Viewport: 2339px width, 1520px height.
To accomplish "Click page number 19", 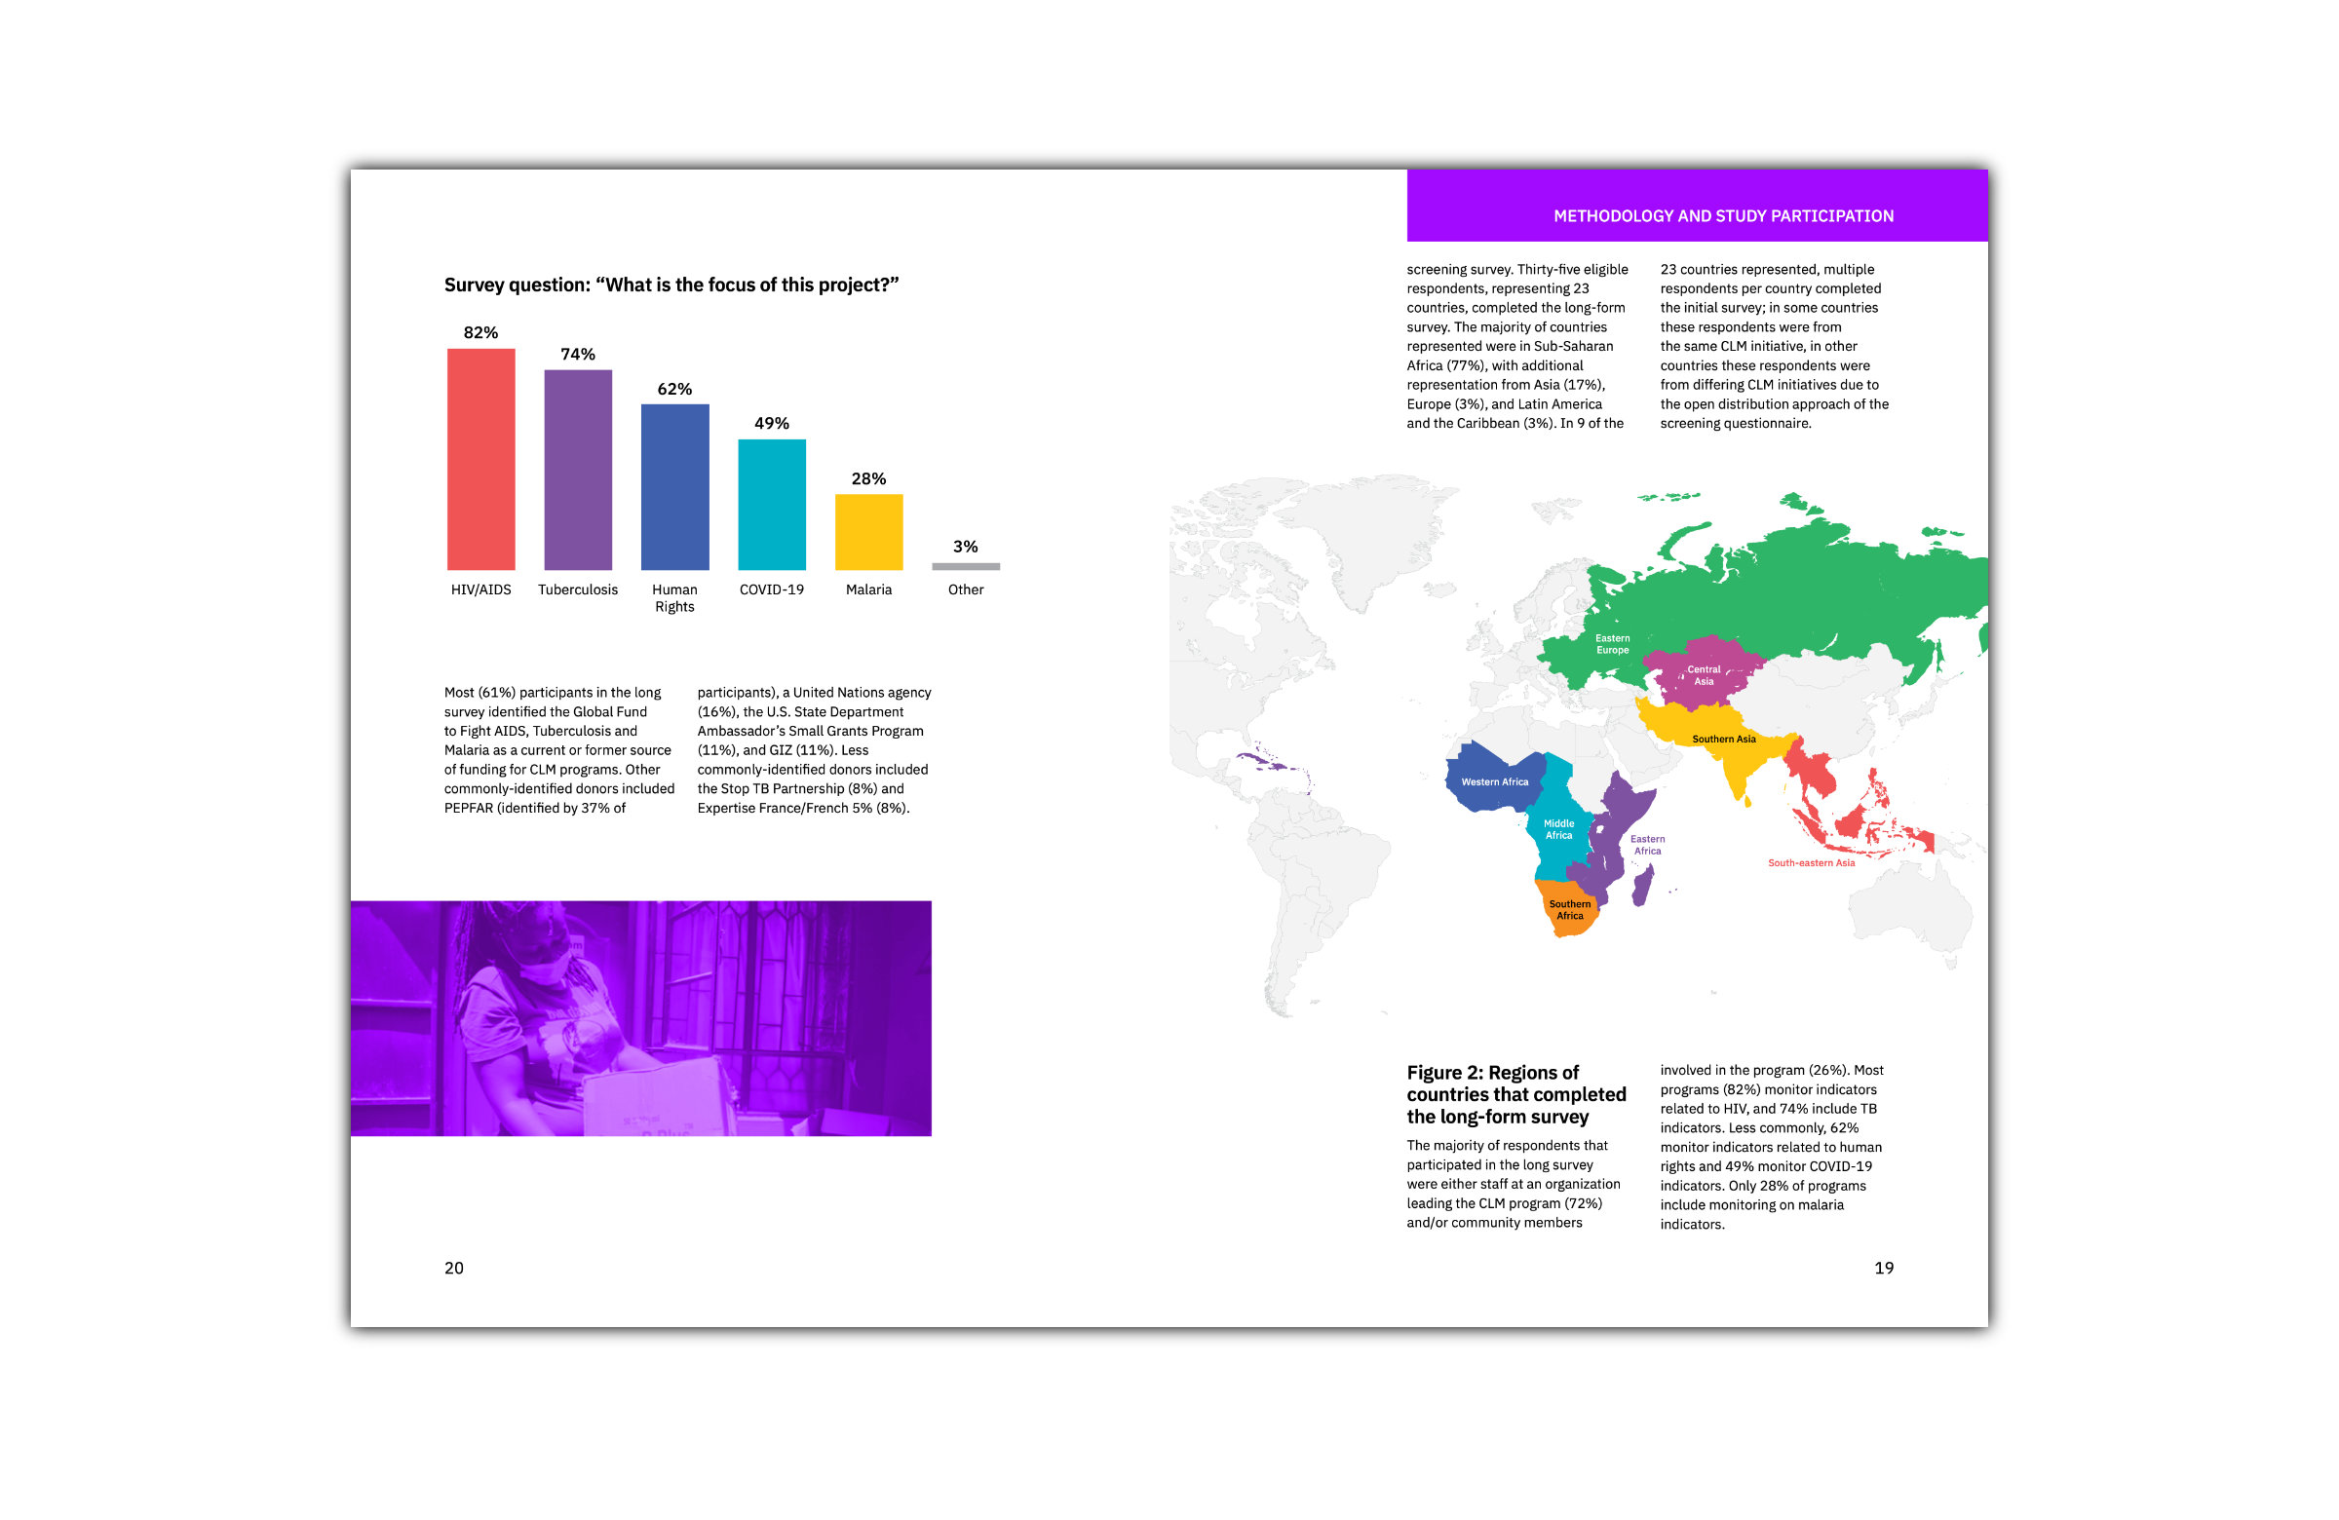I will (1883, 1268).
